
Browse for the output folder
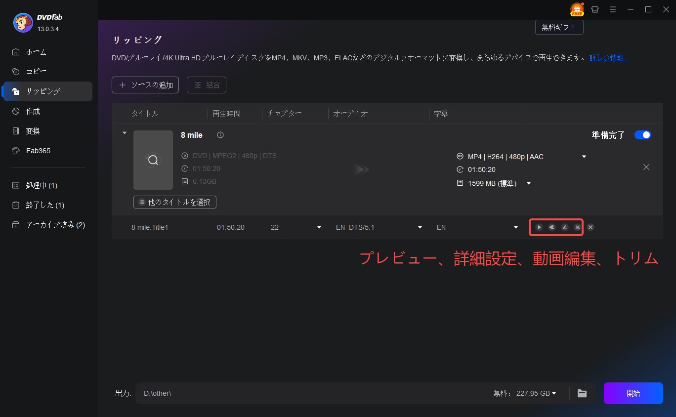coord(582,393)
